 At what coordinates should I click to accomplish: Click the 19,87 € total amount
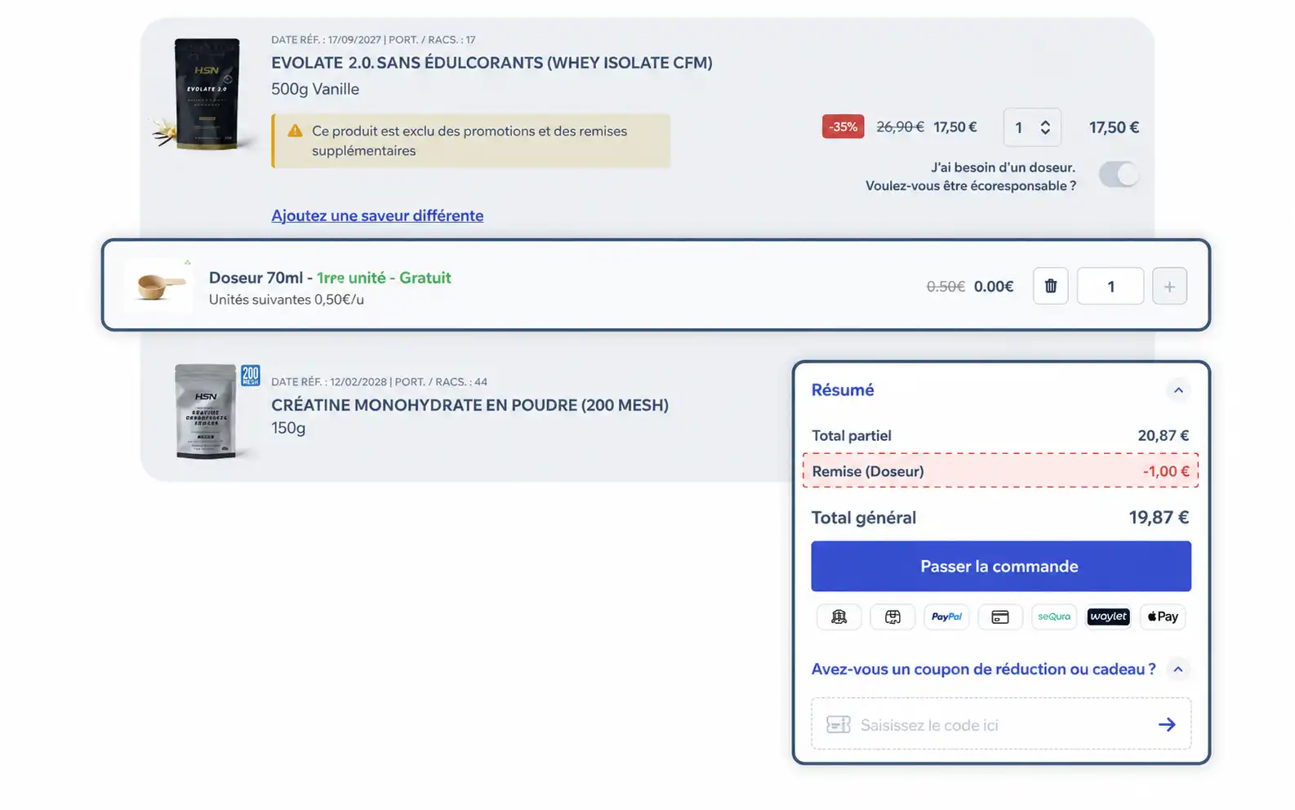[x=1159, y=518]
